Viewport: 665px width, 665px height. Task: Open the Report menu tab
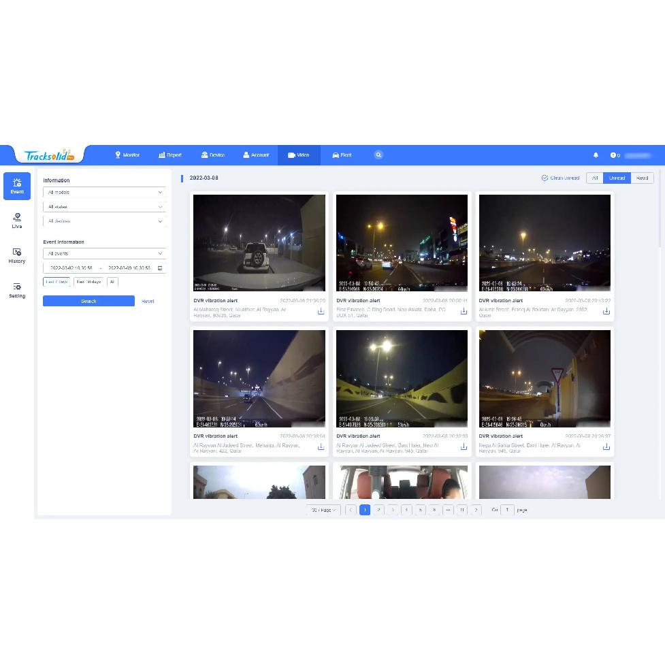point(170,155)
